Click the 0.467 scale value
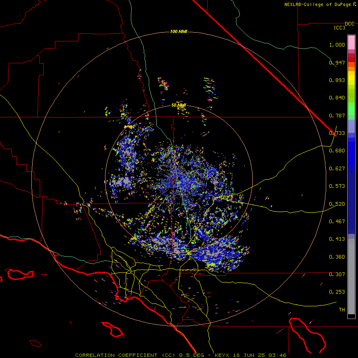The width and height of the screenshot is (358, 358). 337,222
